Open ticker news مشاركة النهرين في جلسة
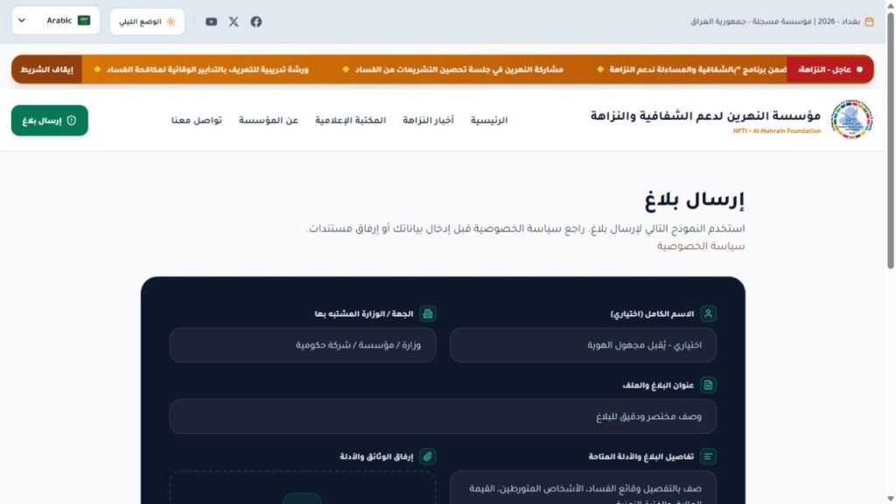Screen dimensions: 896x504 [x=458, y=70]
